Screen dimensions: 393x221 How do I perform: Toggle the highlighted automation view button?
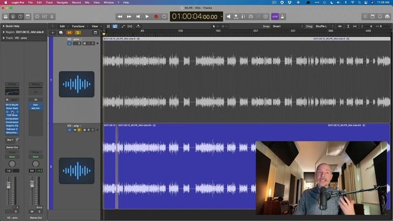click(115, 26)
